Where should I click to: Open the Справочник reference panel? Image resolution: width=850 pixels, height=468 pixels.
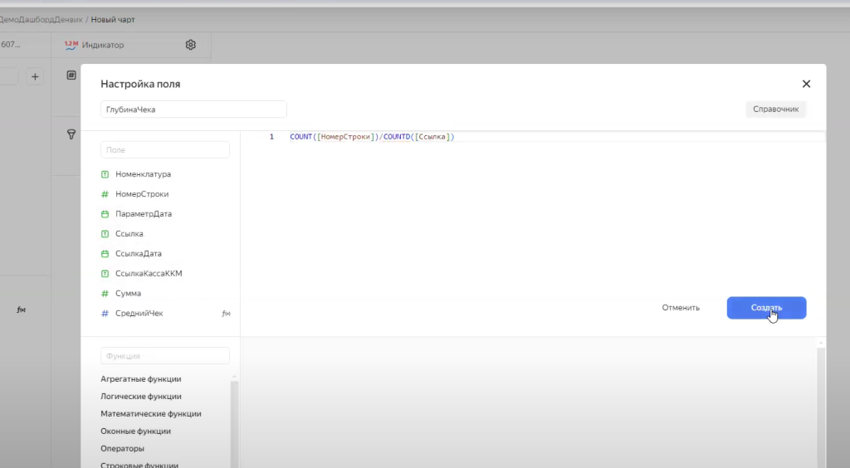pos(775,110)
